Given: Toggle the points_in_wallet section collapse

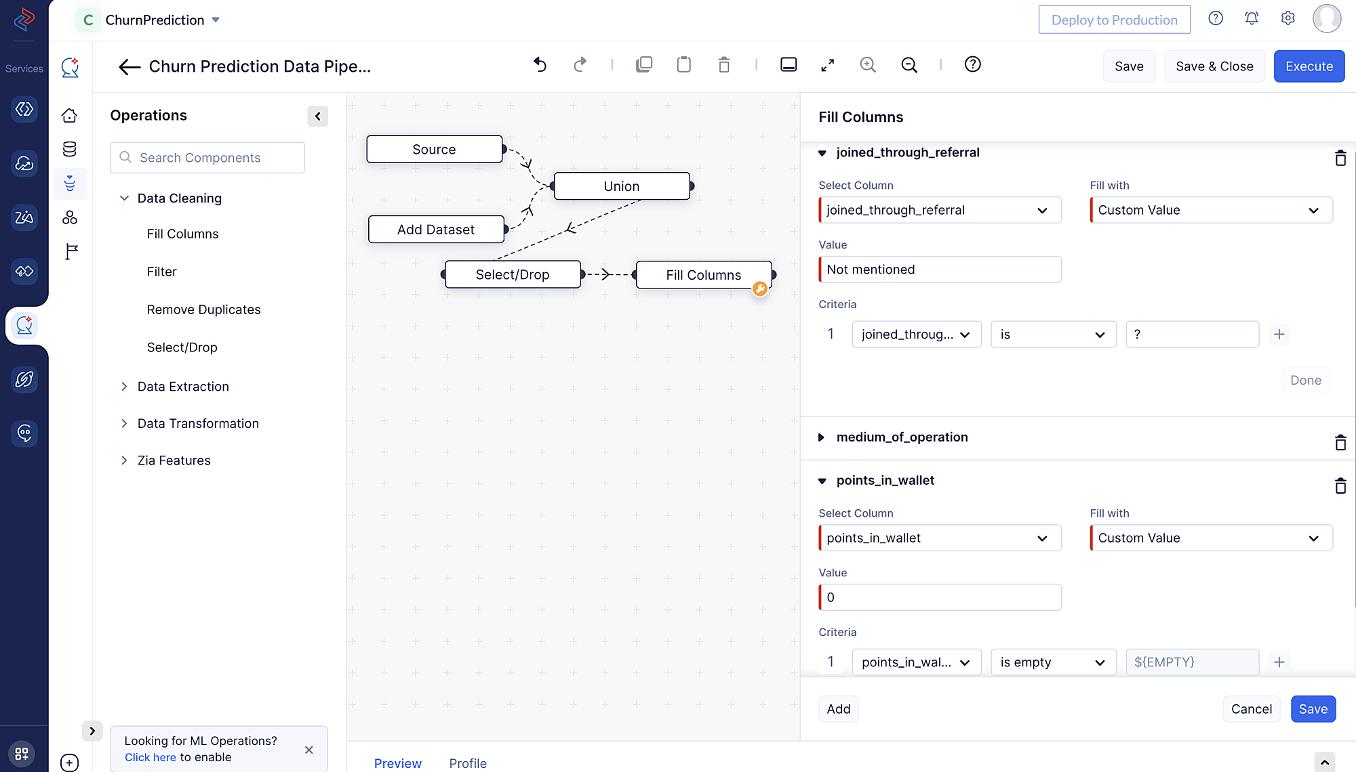Looking at the screenshot, I should coord(823,480).
